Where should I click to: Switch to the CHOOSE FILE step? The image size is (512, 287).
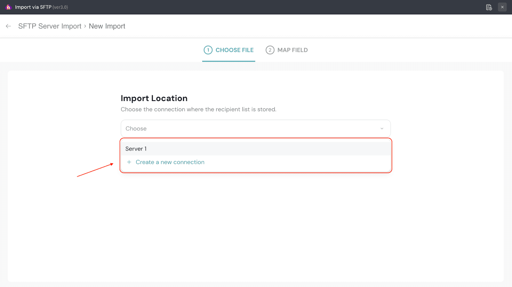pos(234,50)
